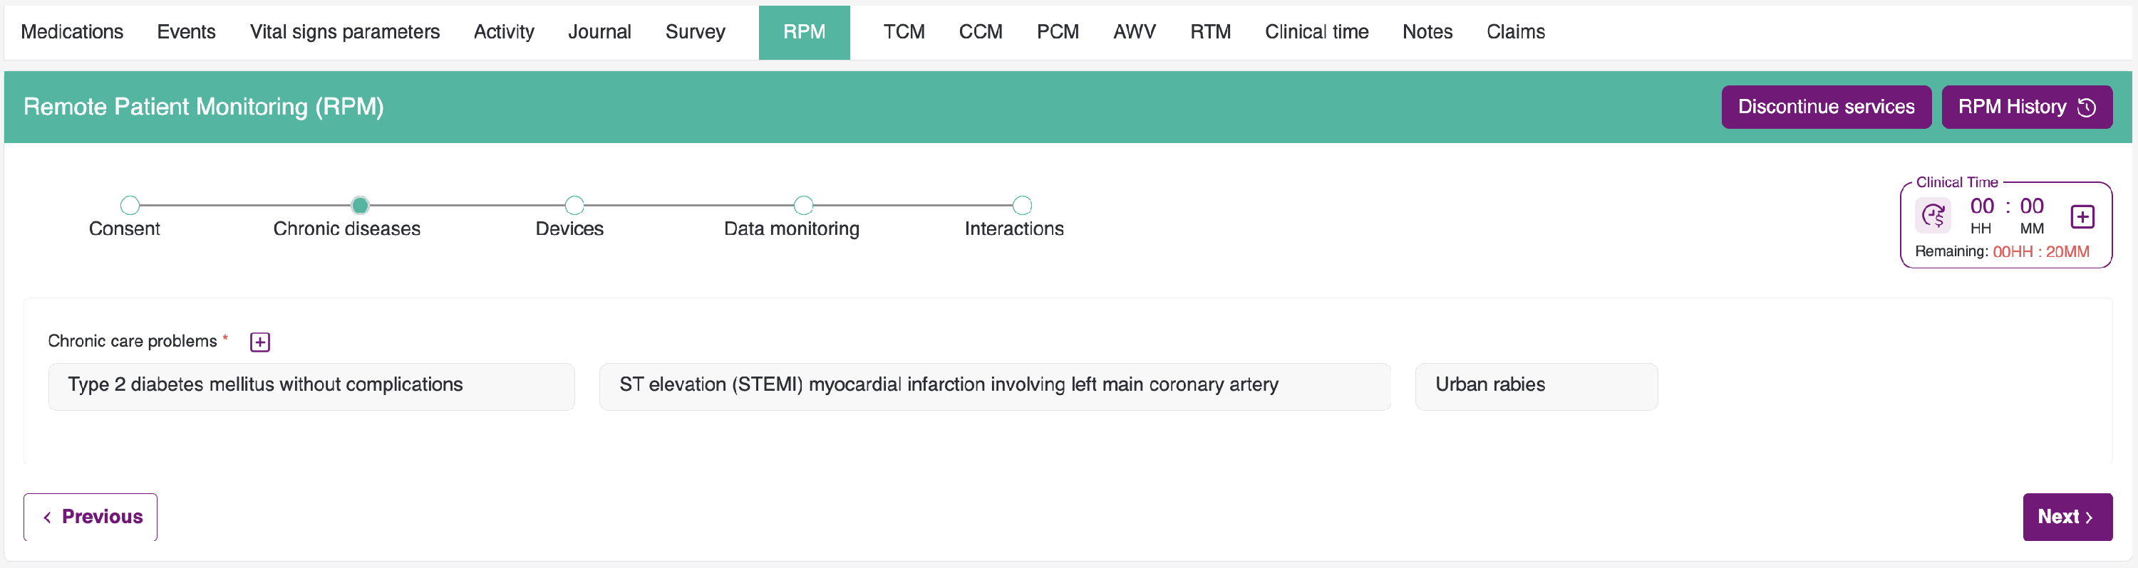The height and width of the screenshot is (568, 2138).
Task: Jump to the Devices step circle
Action: click(574, 205)
